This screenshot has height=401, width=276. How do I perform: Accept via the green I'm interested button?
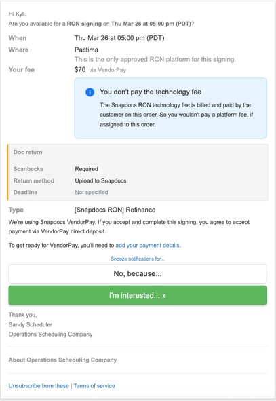tap(138, 295)
